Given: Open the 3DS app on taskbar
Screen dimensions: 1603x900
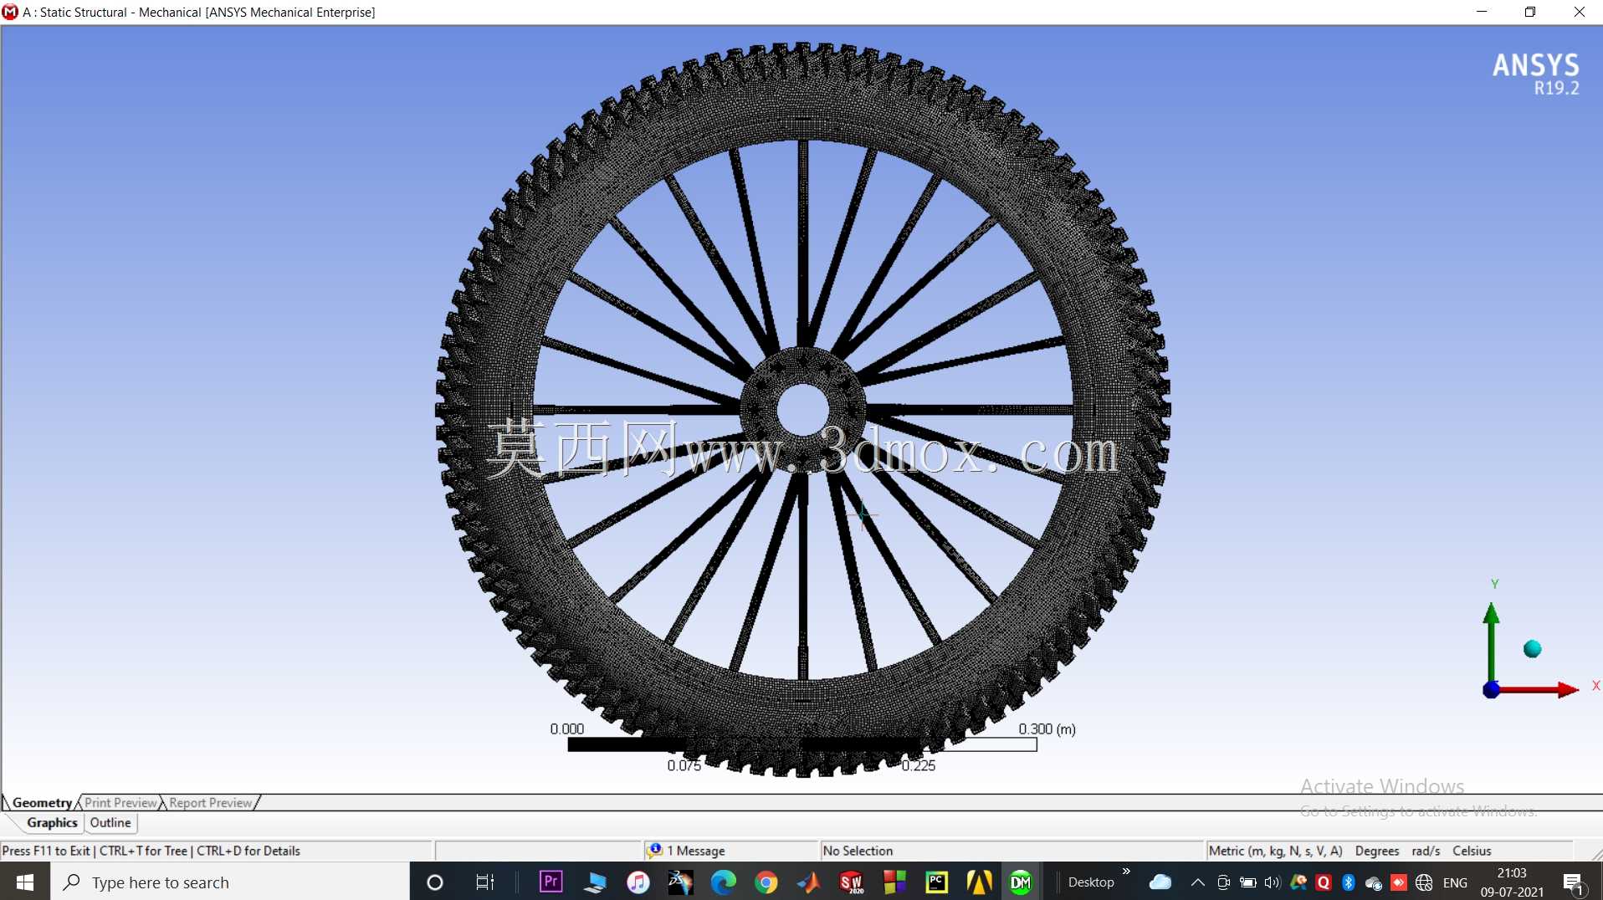Looking at the screenshot, I should pos(680,882).
